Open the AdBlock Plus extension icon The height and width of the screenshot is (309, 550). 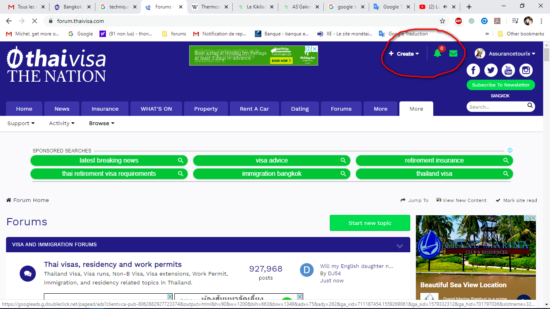(x=459, y=21)
